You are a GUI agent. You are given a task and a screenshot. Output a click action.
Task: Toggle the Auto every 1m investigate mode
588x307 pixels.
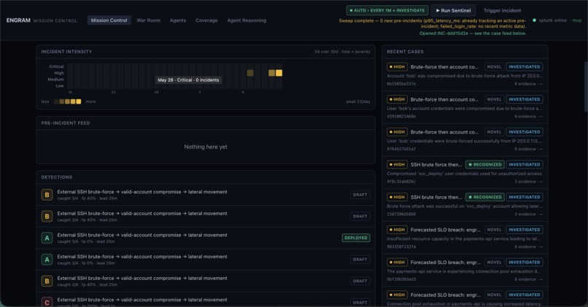click(387, 10)
